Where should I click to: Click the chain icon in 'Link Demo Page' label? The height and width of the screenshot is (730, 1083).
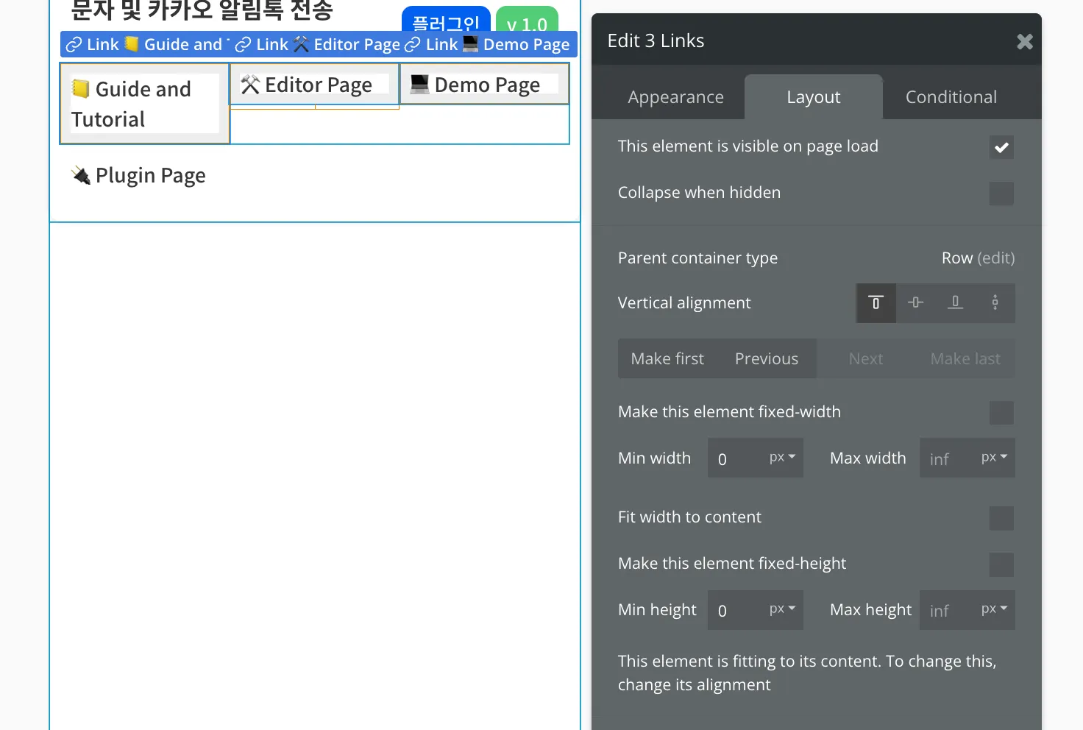pyautogui.click(x=413, y=45)
